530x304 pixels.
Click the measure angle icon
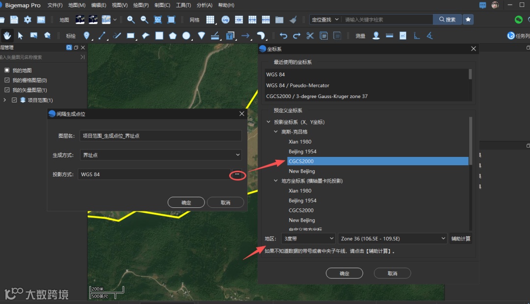pyautogui.click(x=429, y=35)
